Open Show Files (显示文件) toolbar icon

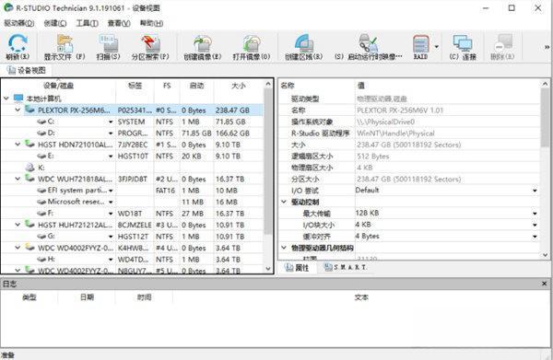(x=65, y=47)
